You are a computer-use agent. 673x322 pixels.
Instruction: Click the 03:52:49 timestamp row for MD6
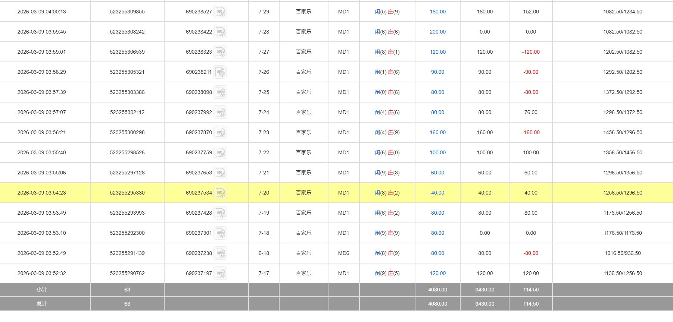(41, 253)
